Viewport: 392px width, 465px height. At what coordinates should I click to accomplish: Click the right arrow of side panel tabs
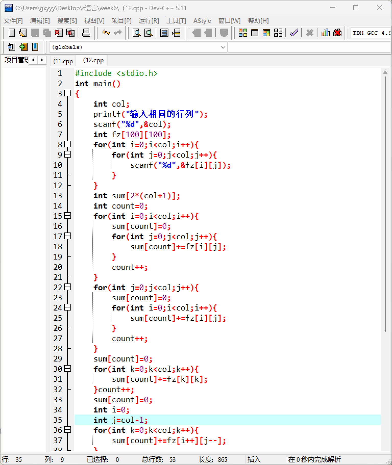[42, 60]
